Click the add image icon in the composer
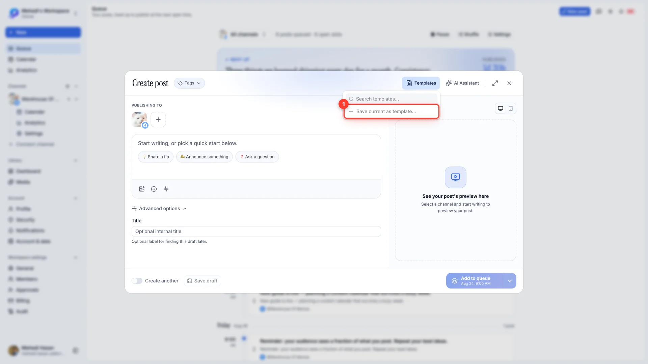Image resolution: width=648 pixels, height=364 pixels. point(142,189)
